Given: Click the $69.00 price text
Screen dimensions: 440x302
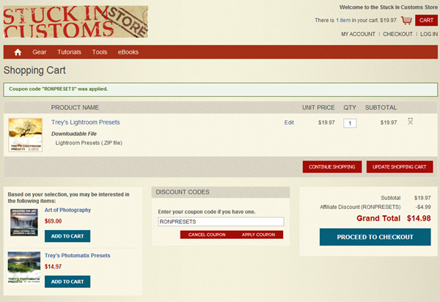Looking at the screenshot, I should 53,221.
